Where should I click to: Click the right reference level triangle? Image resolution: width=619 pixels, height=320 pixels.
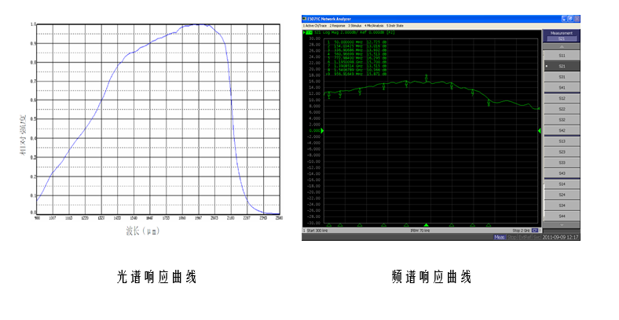click(x=539, y=130)
